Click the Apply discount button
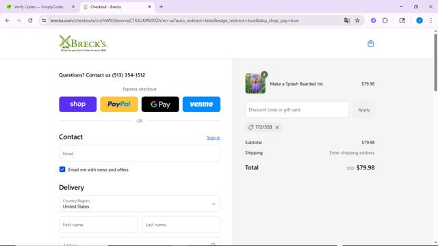Image resolution: width=438 pixels, height=246 pixels. (x=363, y=110)
